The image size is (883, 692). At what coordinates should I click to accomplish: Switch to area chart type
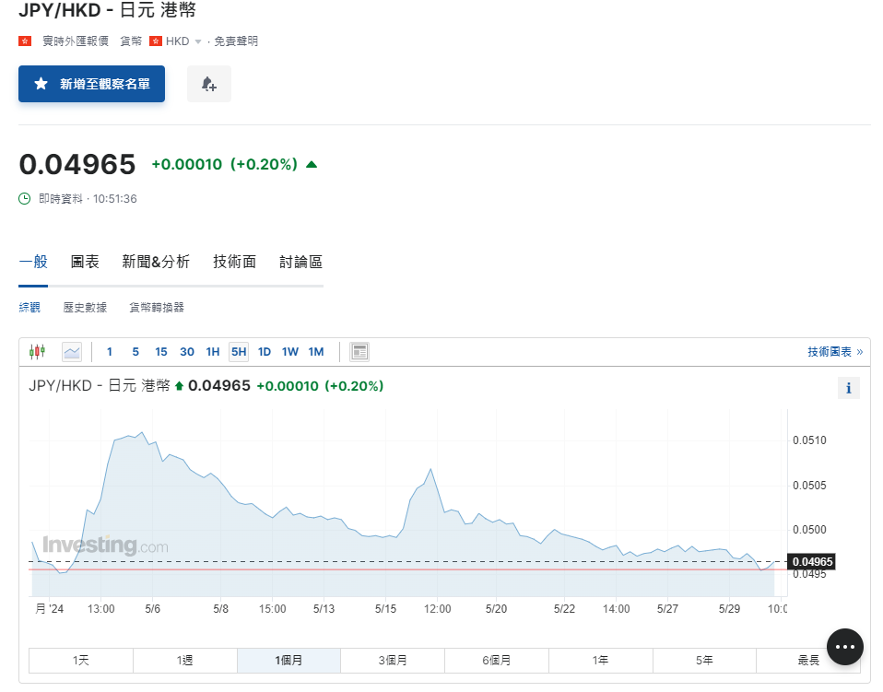coord(72,351)
